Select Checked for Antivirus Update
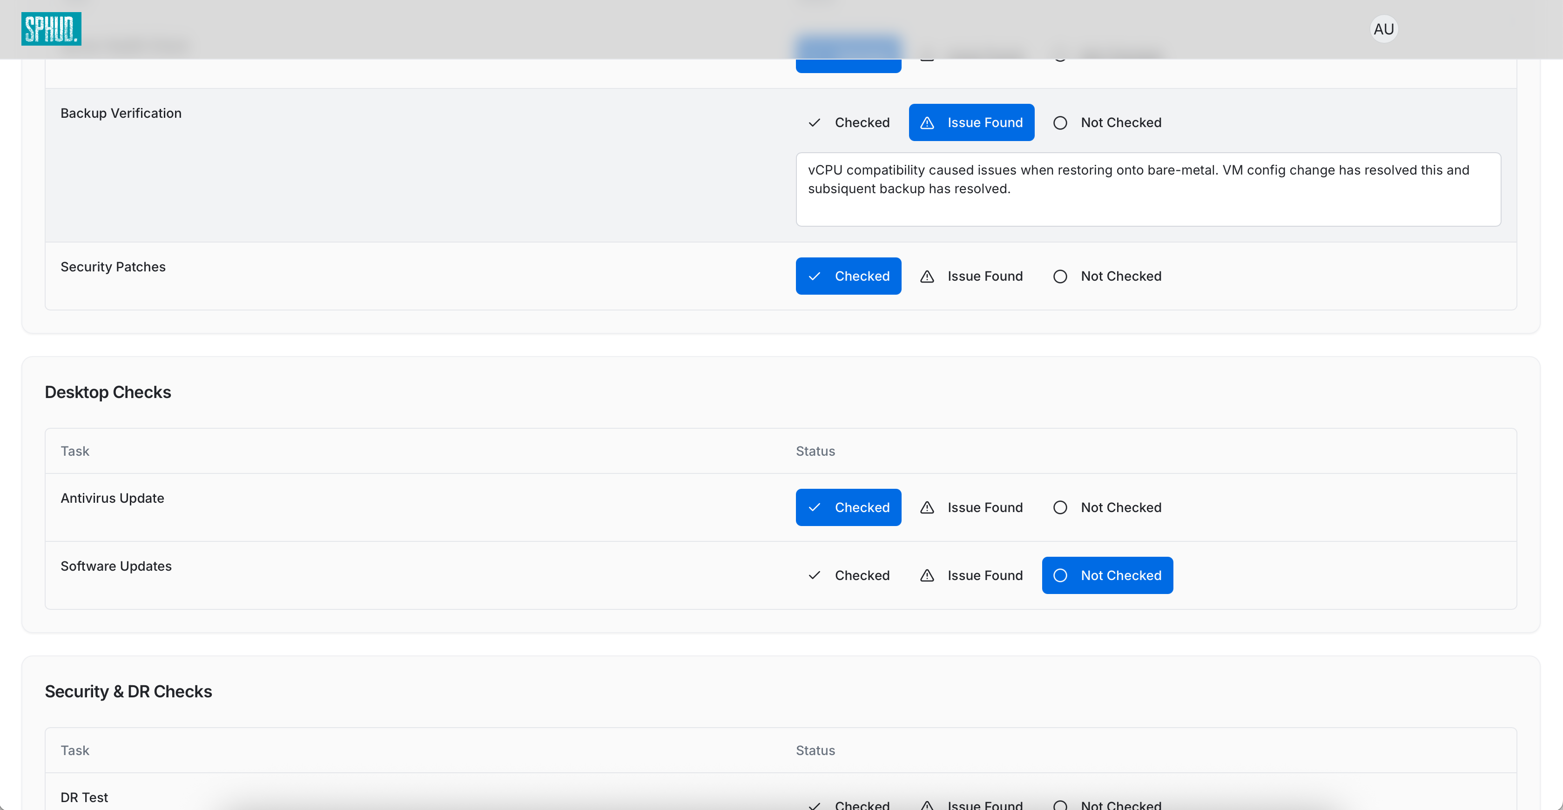This screenshot has height=810, width=1563. coord(848,507)
